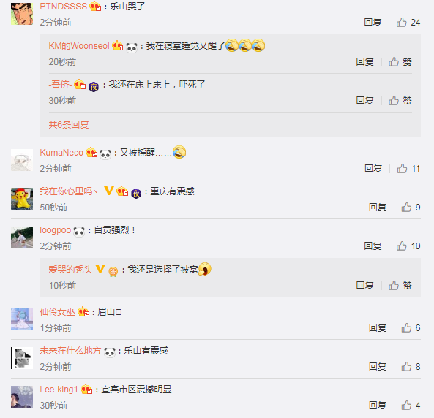Image resolution: width=434 pixels, height=418 pixels.
Task: Open username link 未来在什么地方
Action: pos(70,351)
